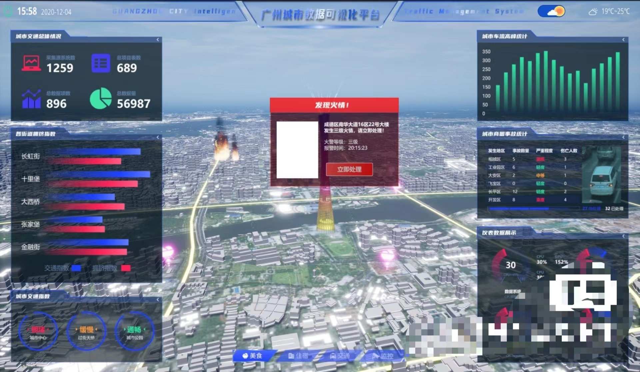Click the 19°C~25°C temperature text

[x=616, y=12]
